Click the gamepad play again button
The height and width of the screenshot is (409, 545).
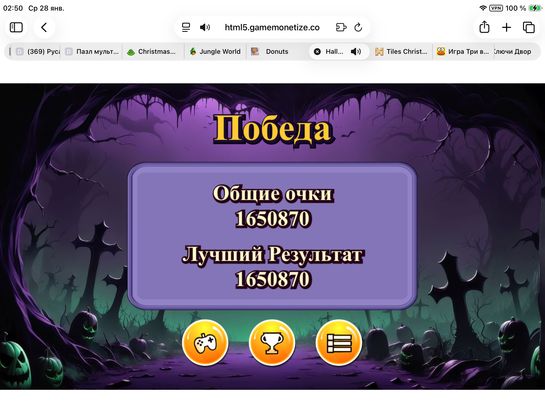(205, 342)
